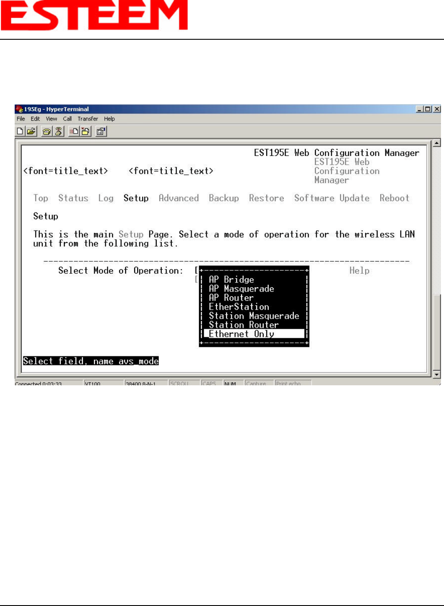The image size is (444, 606).
Task: Choose highlighted Ethernet Only option
Action: click(254, 334)
